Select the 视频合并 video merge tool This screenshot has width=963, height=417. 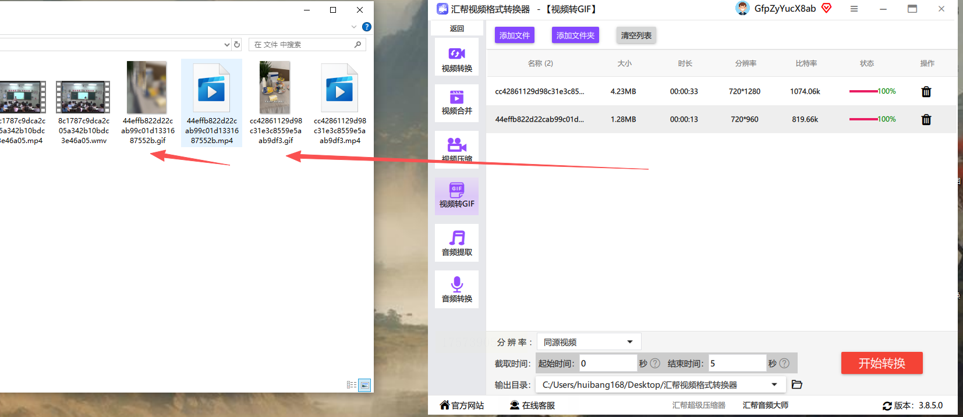click(x=456, y=103)
